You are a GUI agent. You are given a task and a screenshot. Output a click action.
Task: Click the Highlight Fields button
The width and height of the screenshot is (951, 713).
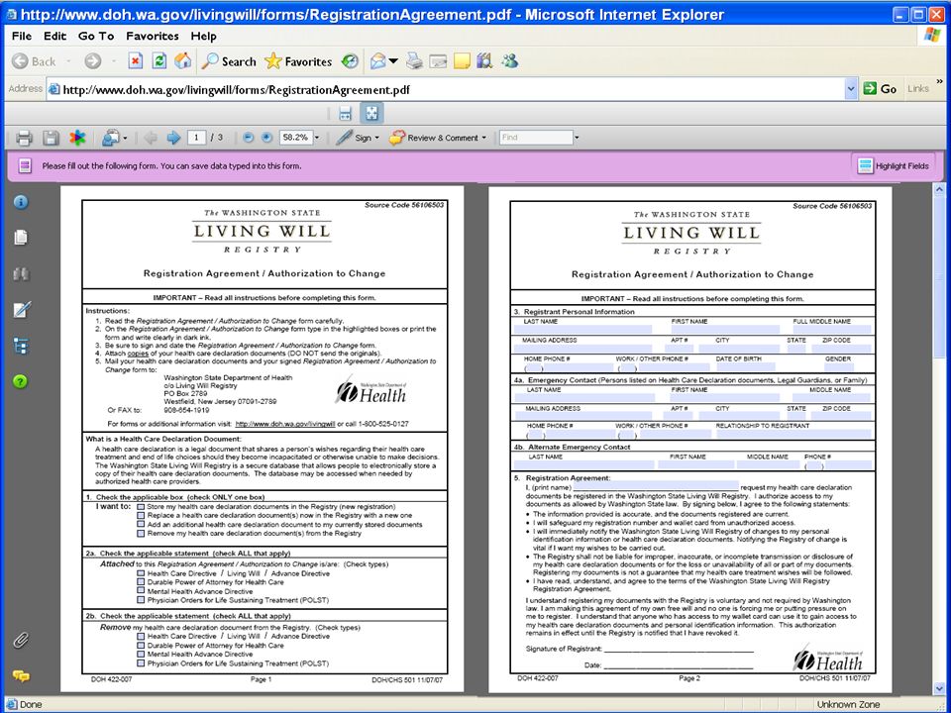click(894, 165)
